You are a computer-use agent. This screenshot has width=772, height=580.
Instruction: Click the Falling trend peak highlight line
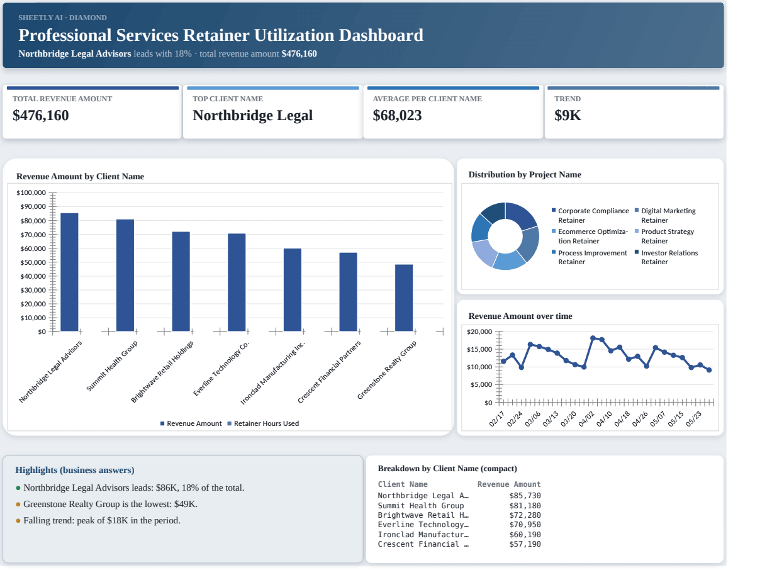98,520
